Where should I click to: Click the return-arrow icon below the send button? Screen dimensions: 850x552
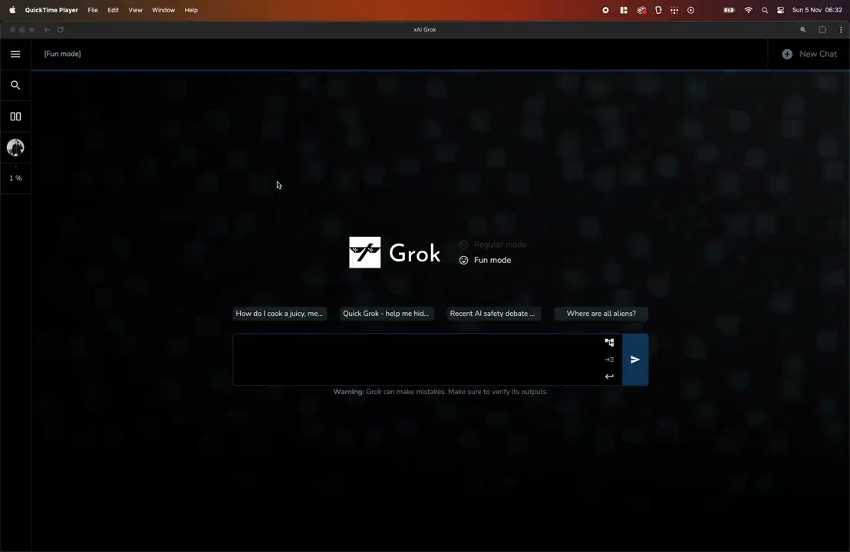coord(609,376)
